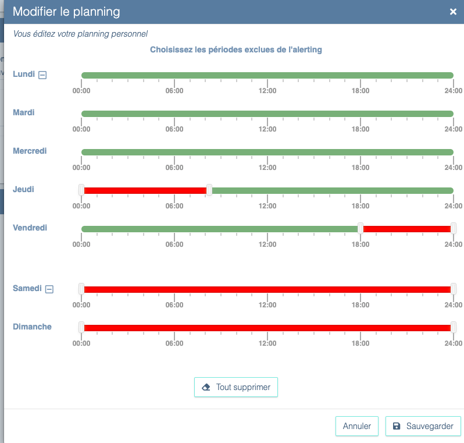
Task: Click Jeudi slider right handle near 08:00
Action: pos(209,190)
